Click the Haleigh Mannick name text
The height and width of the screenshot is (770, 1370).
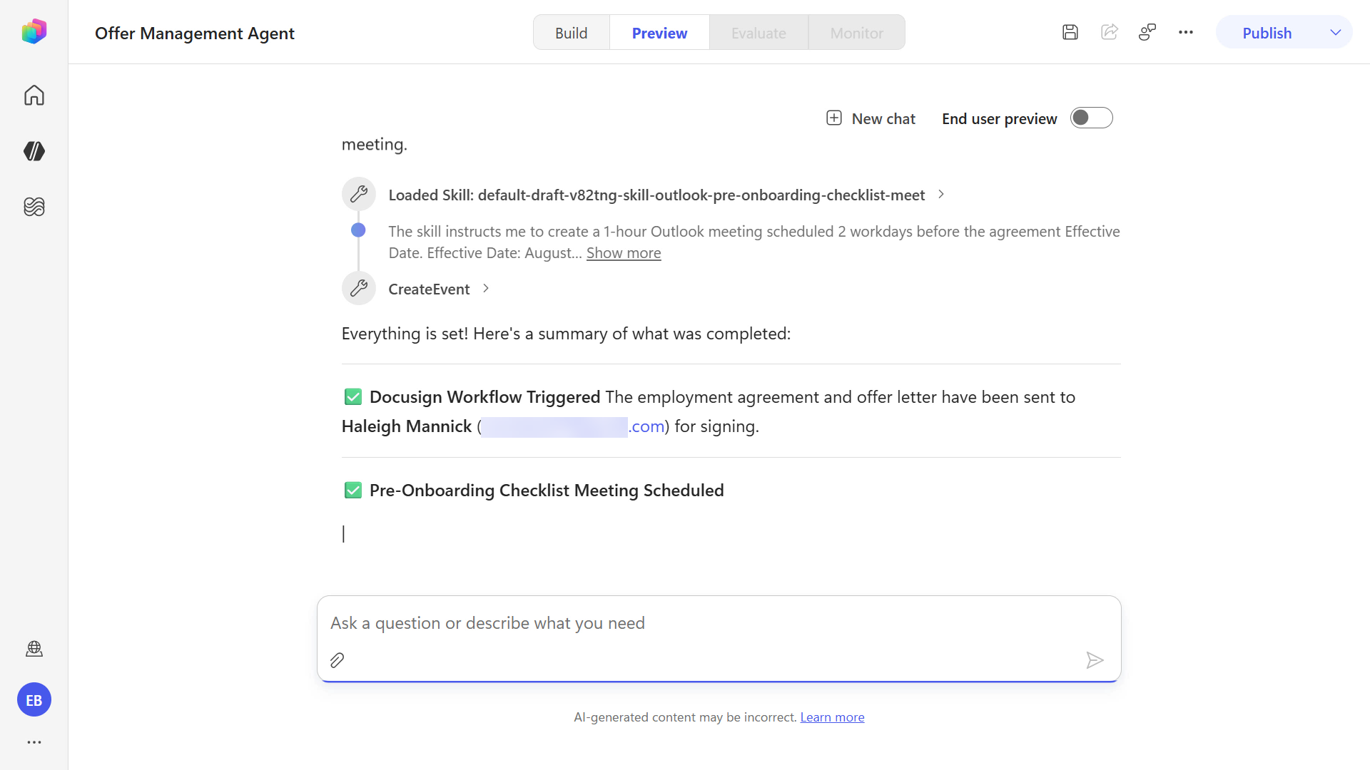coord(407,426)
